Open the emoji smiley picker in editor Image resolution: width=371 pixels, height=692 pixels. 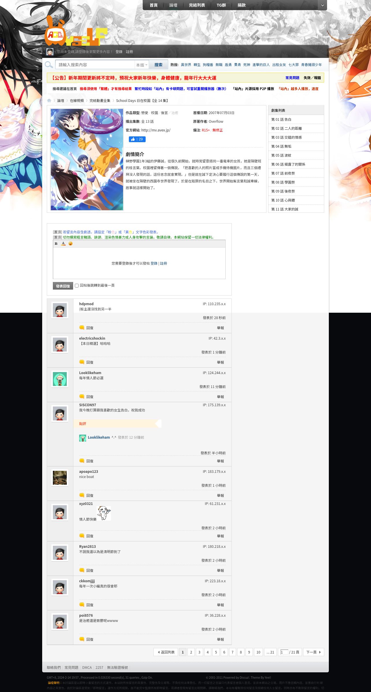pyautogui.click(x=71, y=244)
